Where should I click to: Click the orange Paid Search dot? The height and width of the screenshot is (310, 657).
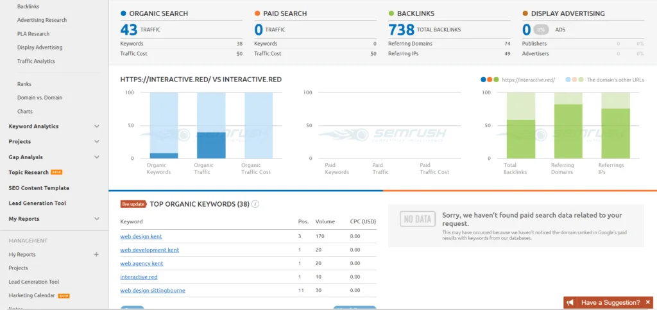point(257,13)
